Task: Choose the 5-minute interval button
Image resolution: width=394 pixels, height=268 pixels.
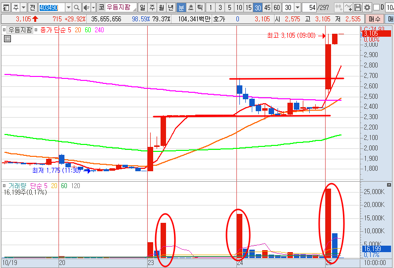Action: 229,7
